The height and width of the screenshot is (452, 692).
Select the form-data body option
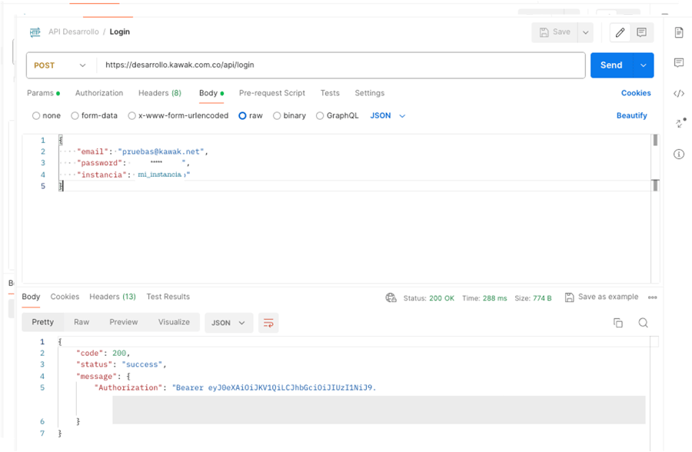click(x=75, y=116)
